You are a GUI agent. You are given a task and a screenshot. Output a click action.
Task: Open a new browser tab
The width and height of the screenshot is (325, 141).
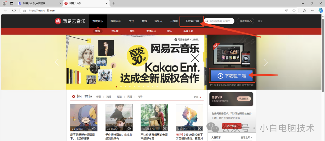tap(113, 3)
